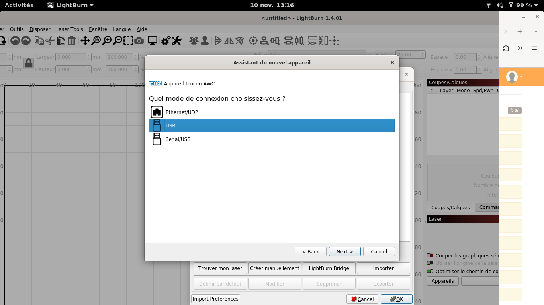This screenshot has height=305, width=544.
Task: Click the aspect ratio lock icon
Action: (28, 63)
